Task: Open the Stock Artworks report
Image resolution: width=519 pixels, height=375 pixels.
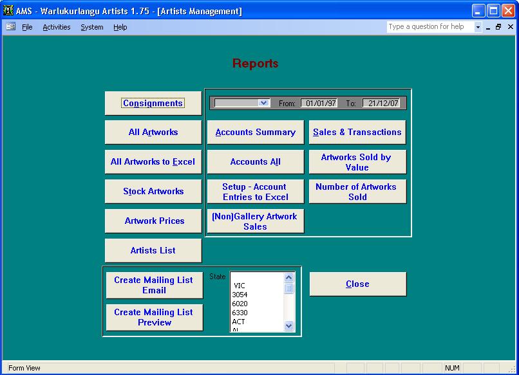Action: [x=153, y=191]
